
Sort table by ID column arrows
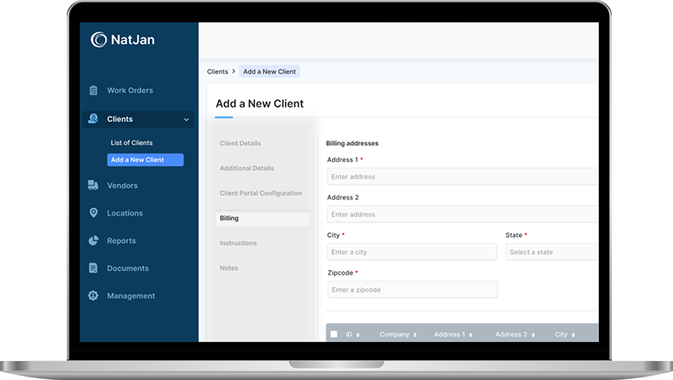pos(358,335)
